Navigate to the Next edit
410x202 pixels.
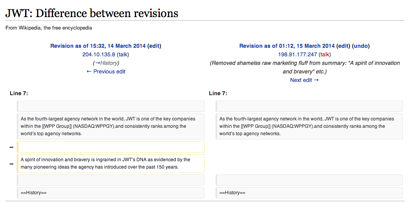point(304,80)
